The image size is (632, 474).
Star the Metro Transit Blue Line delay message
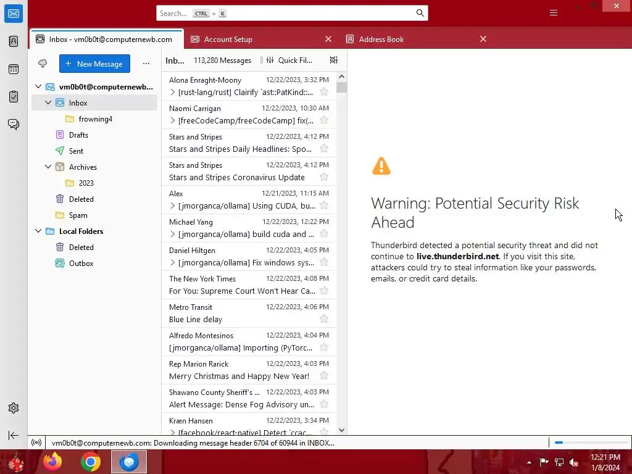[323, 319]
